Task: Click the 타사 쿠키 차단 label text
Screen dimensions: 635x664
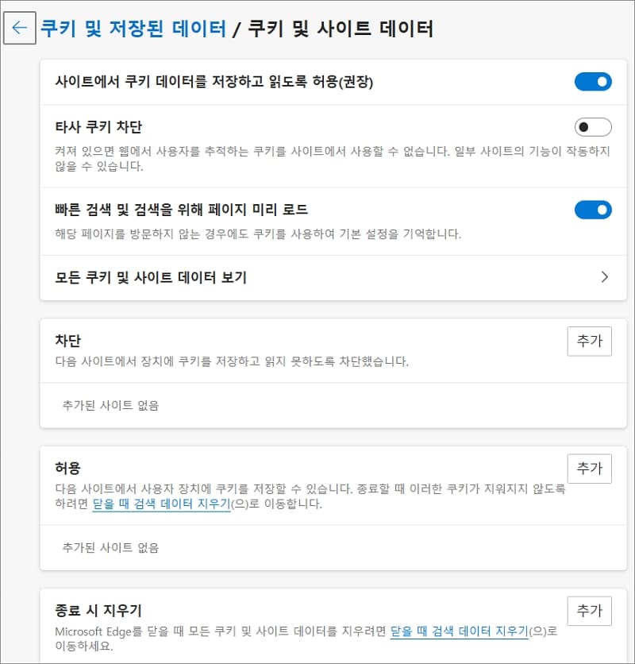Action: pos(98,127)
